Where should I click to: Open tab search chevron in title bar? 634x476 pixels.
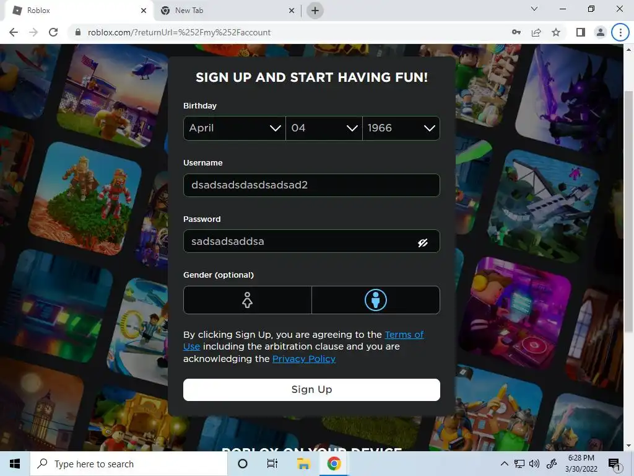[x=534, y=9]
